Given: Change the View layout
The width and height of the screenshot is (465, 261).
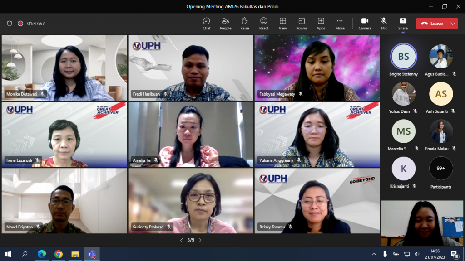Looking at the screenshot, I should coord(282,24).
